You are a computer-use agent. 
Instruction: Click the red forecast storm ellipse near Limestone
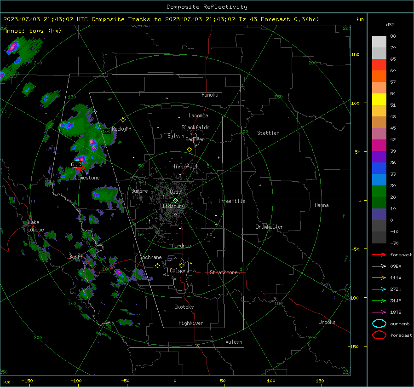82,165
